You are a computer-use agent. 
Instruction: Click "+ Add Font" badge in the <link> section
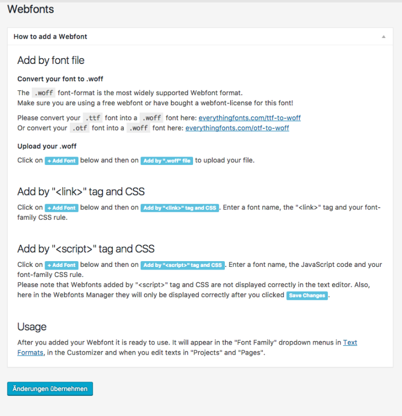click(x=61, y=208)
